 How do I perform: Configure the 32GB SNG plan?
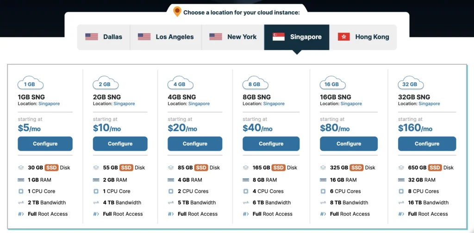(427, 144)
